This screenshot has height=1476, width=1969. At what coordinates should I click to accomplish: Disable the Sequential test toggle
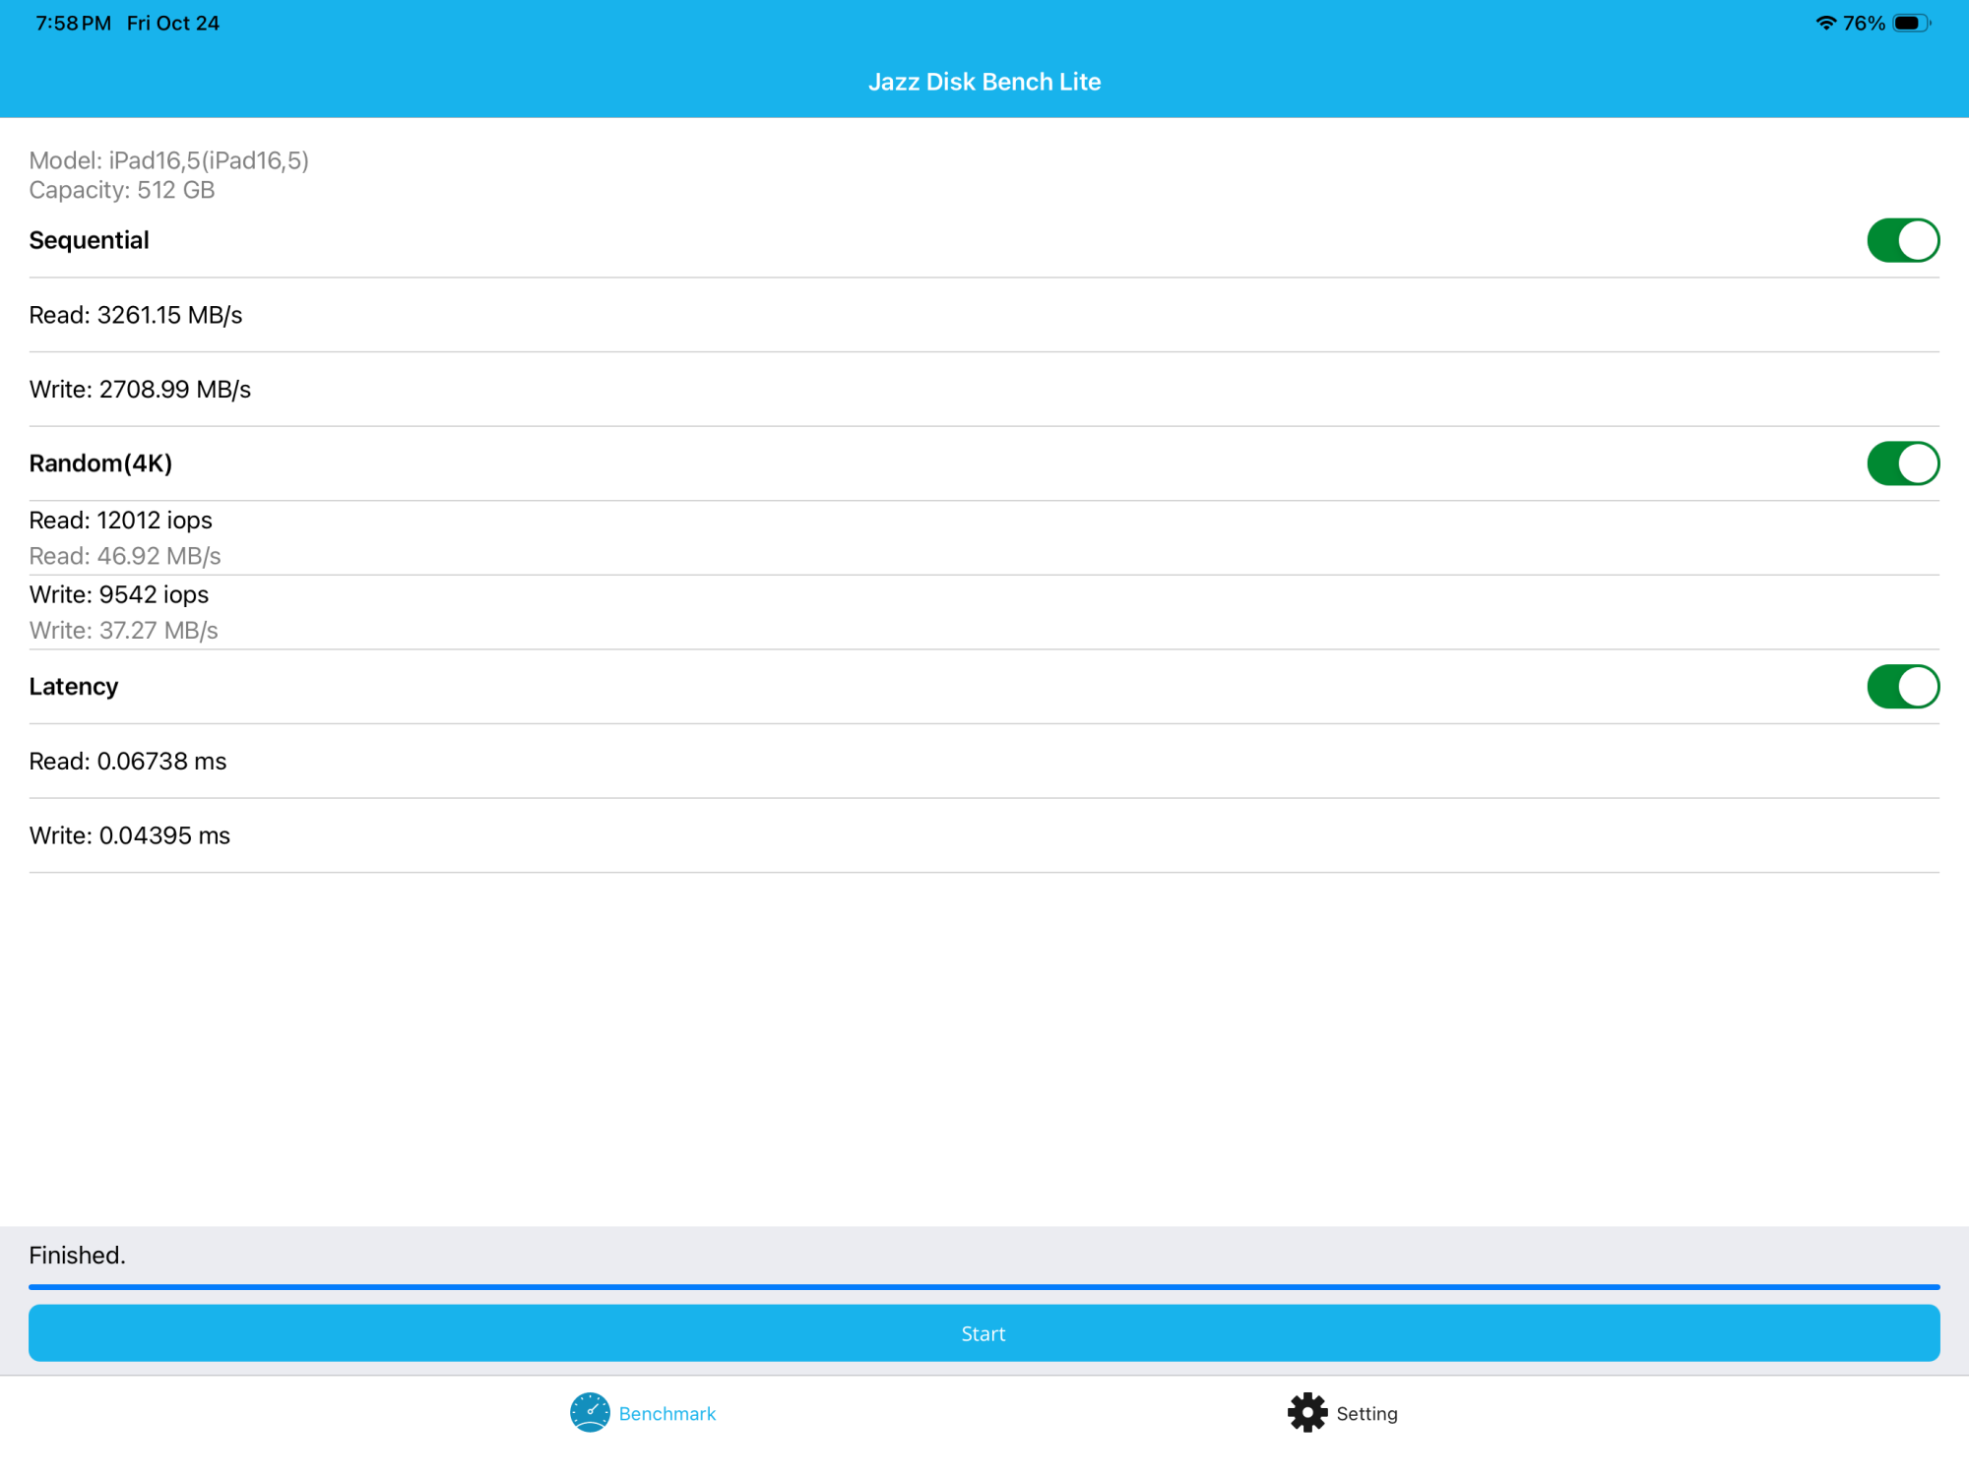tap(1902, 241)
